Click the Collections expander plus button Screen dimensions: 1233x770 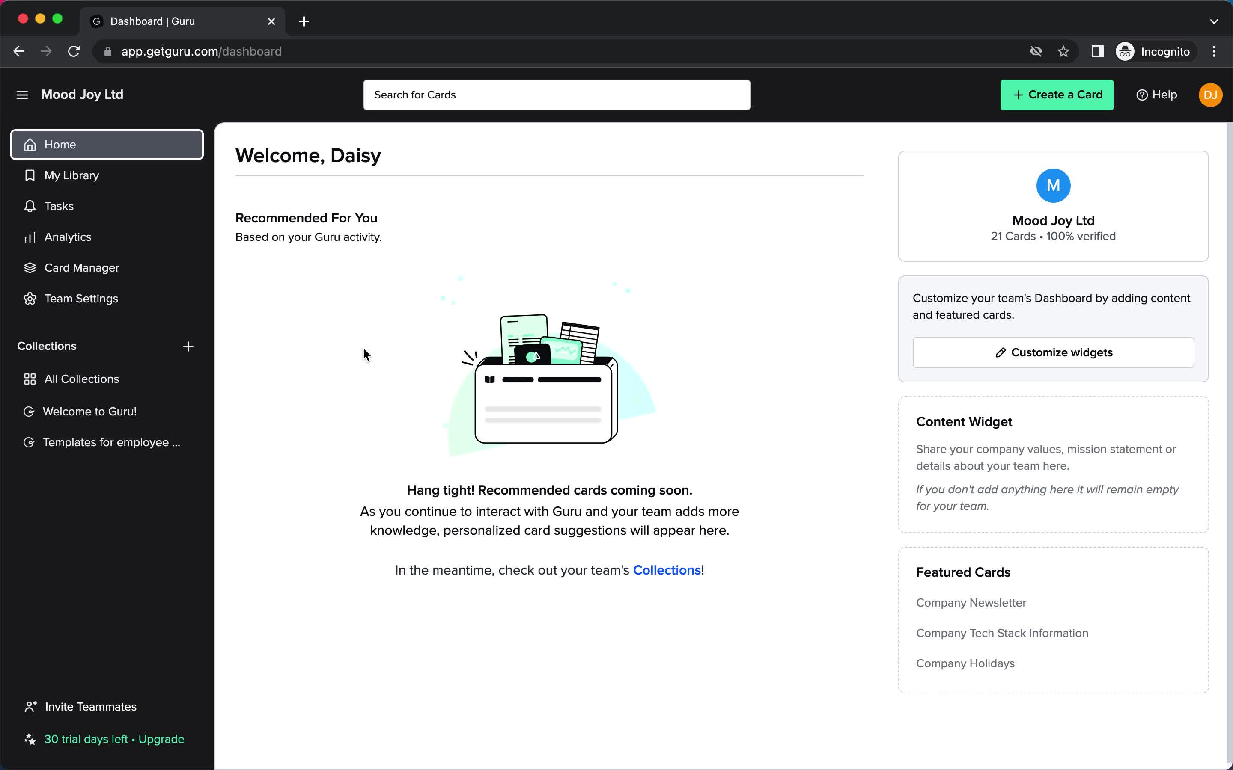click(x=188, y=346)
